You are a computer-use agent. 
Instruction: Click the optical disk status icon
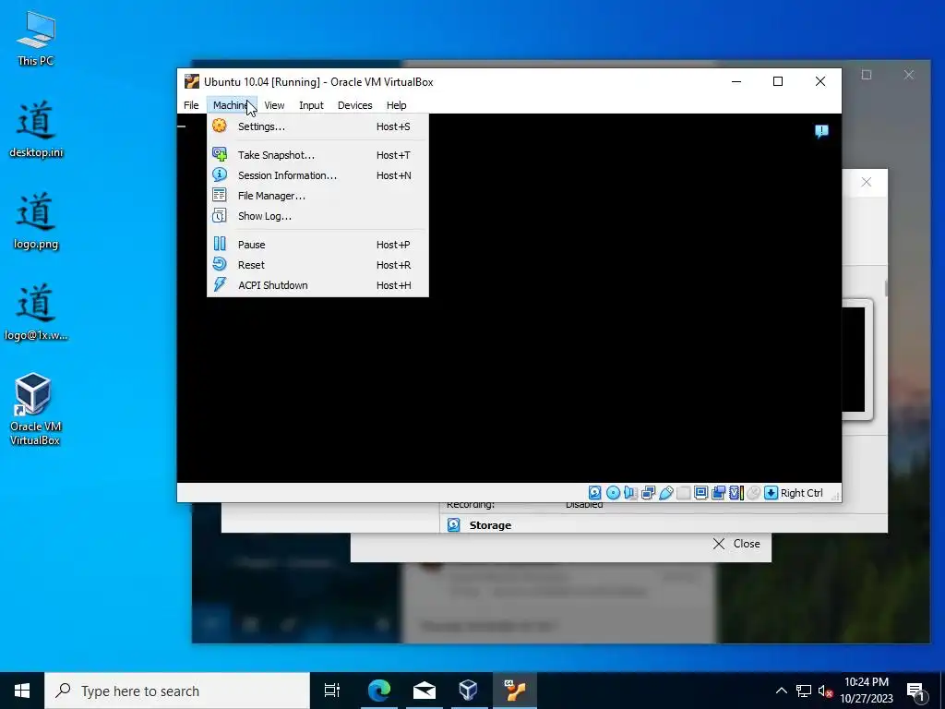pyautogui.click(x=613, y=493)
